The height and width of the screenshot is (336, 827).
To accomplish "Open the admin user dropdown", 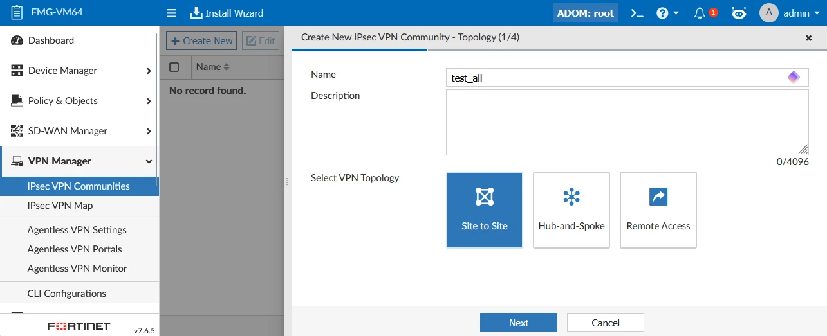I will click(802, 13).
